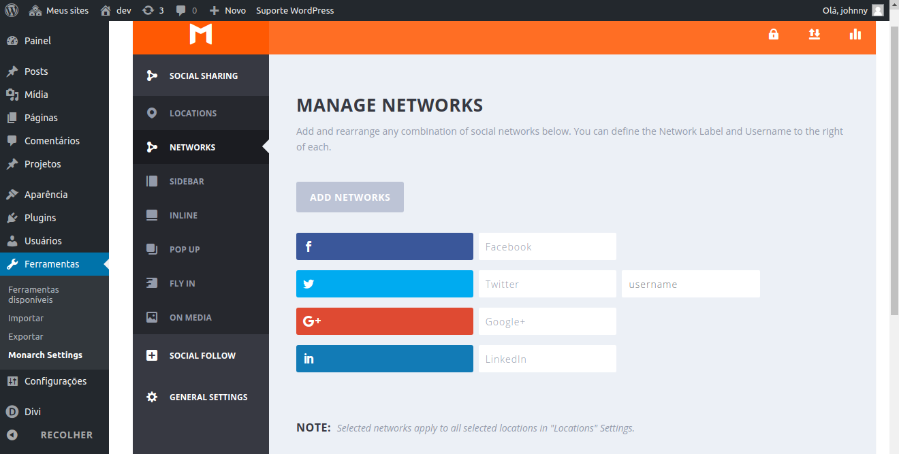The height and width of the screenshot is (454, 899).
Task: Open the Pop Up settings tab
Action: coord(185,249)
